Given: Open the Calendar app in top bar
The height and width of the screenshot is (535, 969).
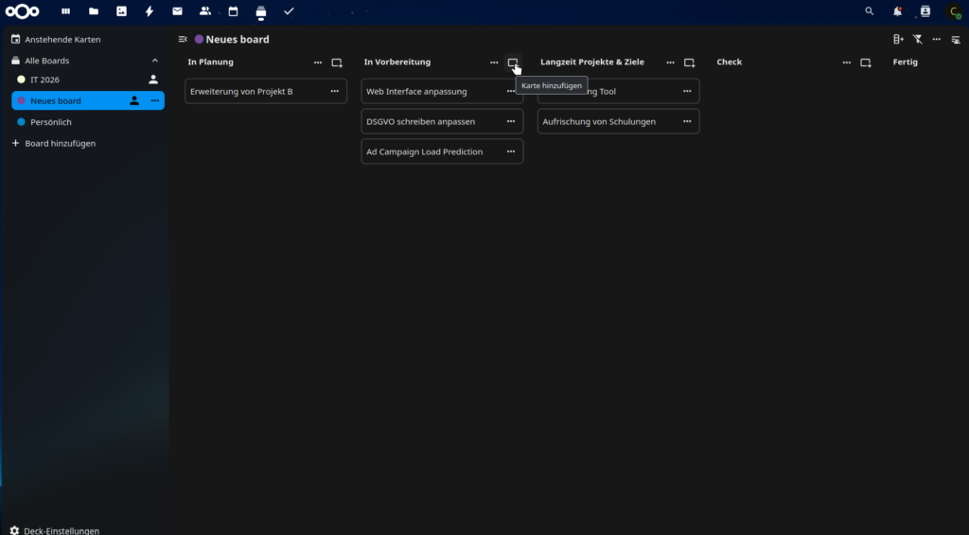Looking at the screenshot, I should pyautogui.click(x=233, y=11).
